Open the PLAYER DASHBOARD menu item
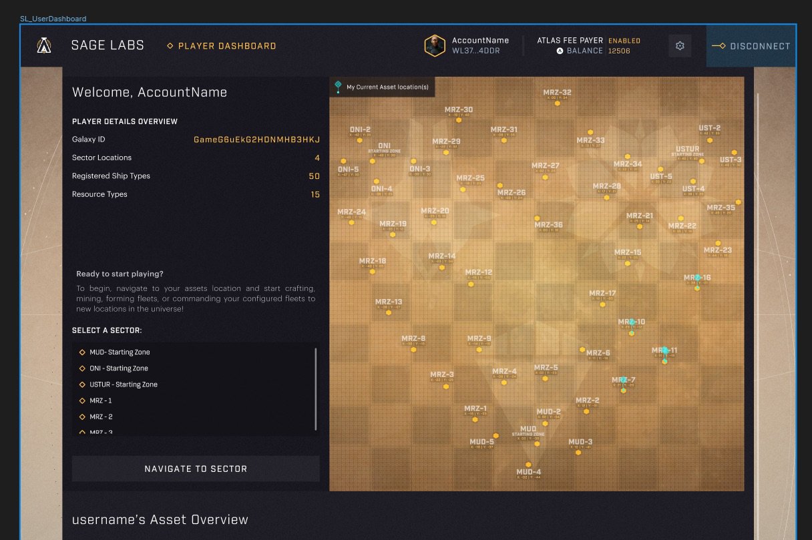 click(x=222, y=45)
